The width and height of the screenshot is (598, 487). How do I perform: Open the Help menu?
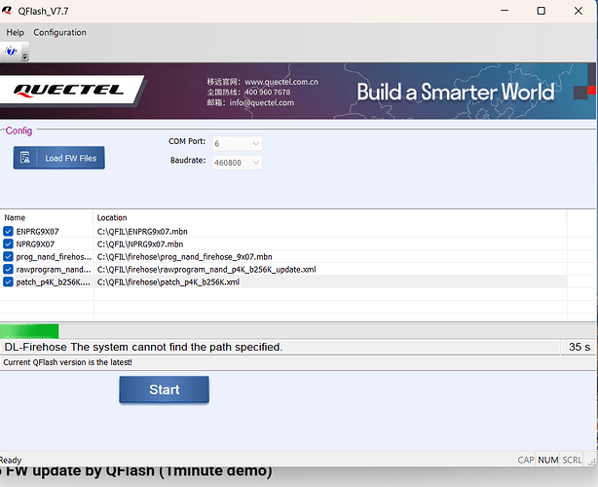pos(15,32)
